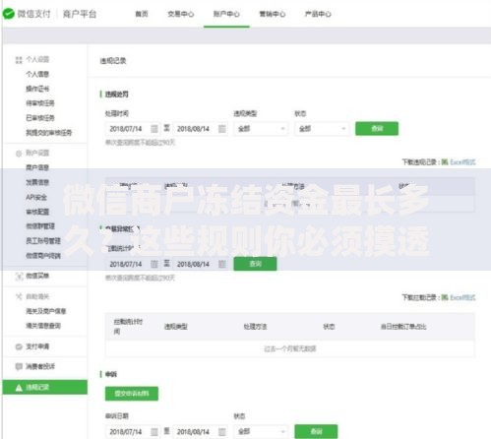This screenshot has width=491, height=439.
Task: Click Excel icon beside 下载违规记录
Action: [x=445, y=161]
